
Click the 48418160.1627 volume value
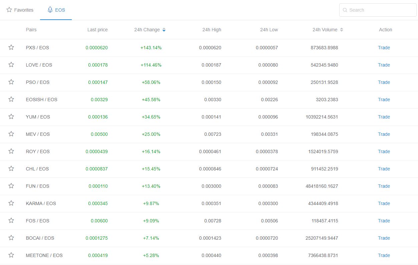322,186
